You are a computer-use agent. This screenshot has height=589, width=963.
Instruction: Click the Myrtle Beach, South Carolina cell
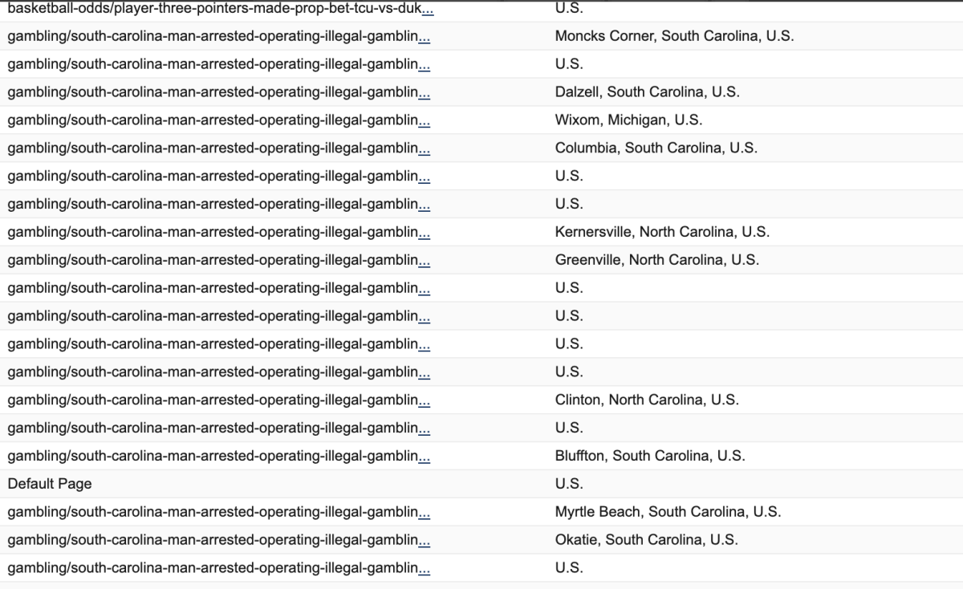pos(668,511)
